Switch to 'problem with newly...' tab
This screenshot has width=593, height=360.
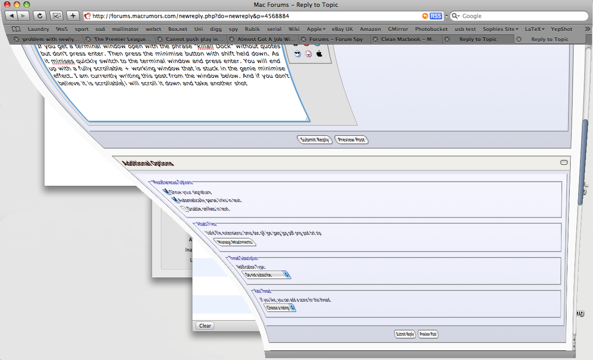[x=49, y=39]
